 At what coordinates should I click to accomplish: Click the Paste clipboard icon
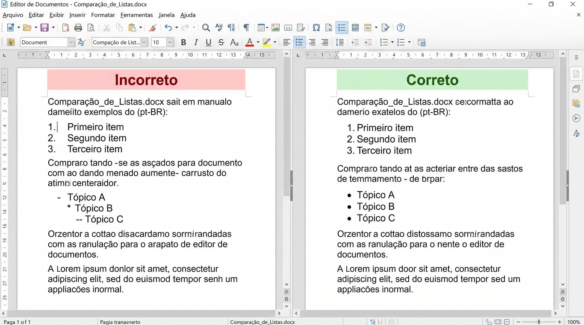(x=132, y=28)
